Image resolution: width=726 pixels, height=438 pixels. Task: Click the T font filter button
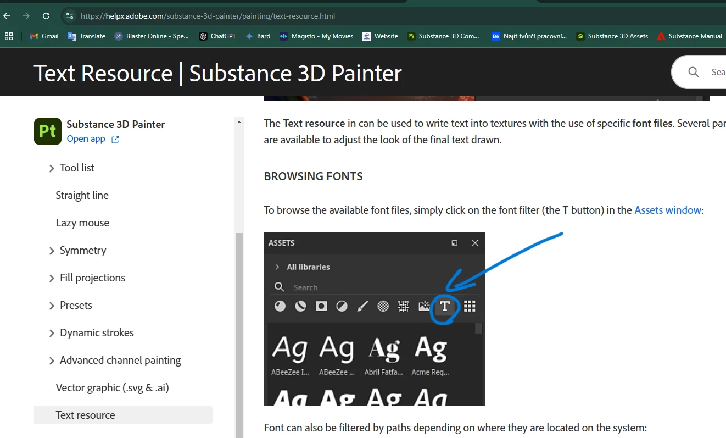click(x=445, y=306)
